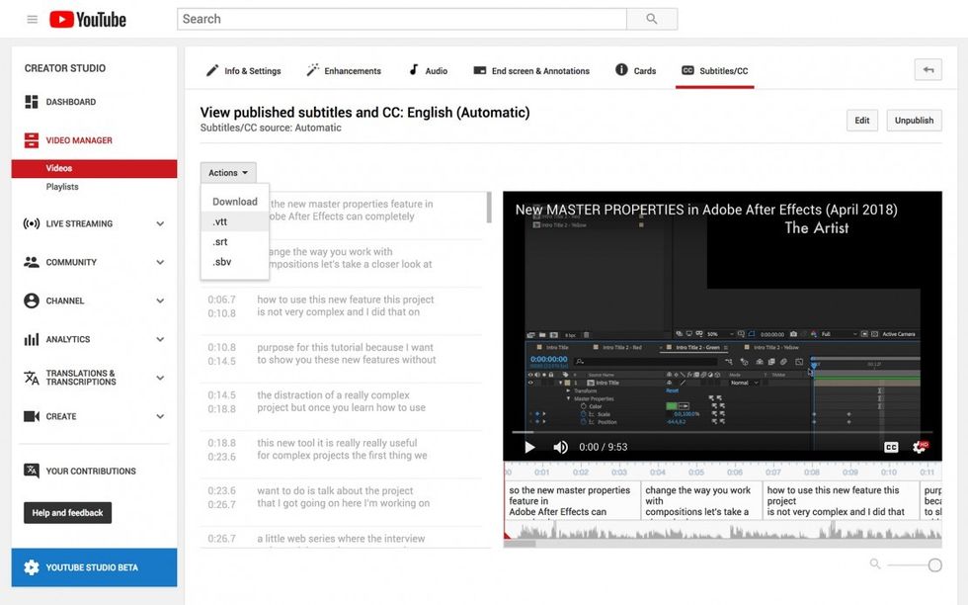The height and width of the screenshot is (605, 968).
Task: Click the Analytics bar chart icon
Action: point(31,339)
